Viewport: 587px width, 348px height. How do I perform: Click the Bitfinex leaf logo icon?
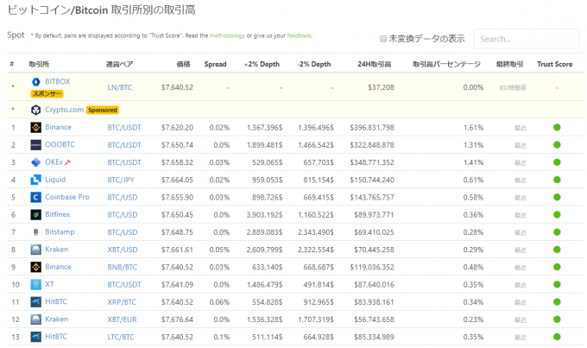click(x=36, y=215)
